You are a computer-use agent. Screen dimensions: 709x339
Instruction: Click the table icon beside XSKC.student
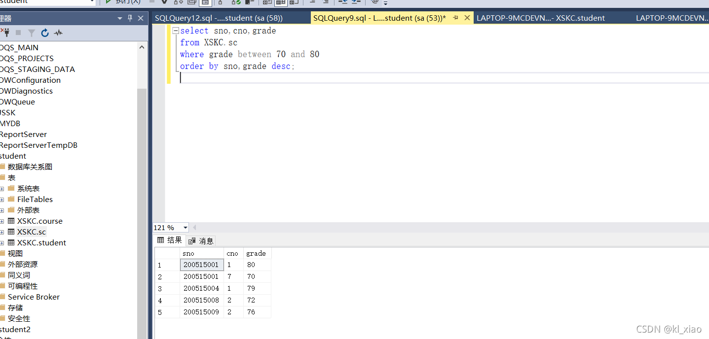(11, 243)
